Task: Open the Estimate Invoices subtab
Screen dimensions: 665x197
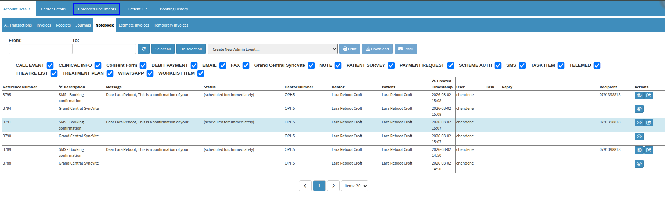Action: coord(134,25)
